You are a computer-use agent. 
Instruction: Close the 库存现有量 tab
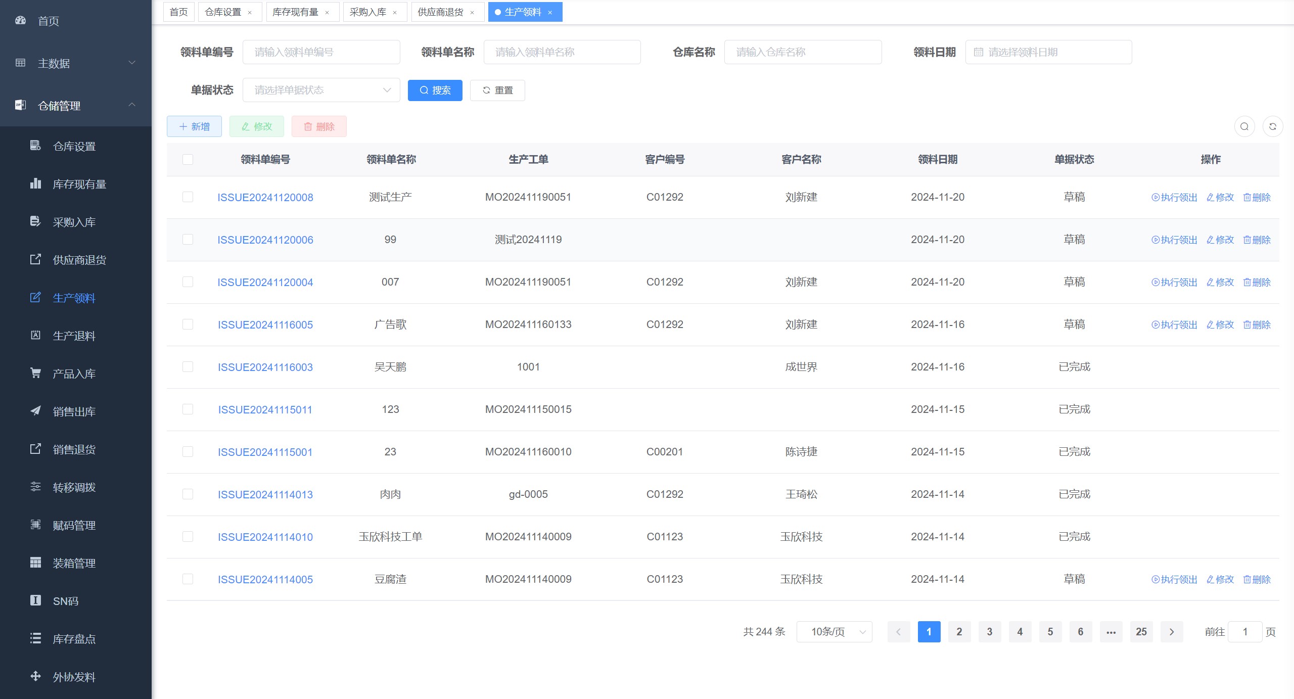point(327,13)
